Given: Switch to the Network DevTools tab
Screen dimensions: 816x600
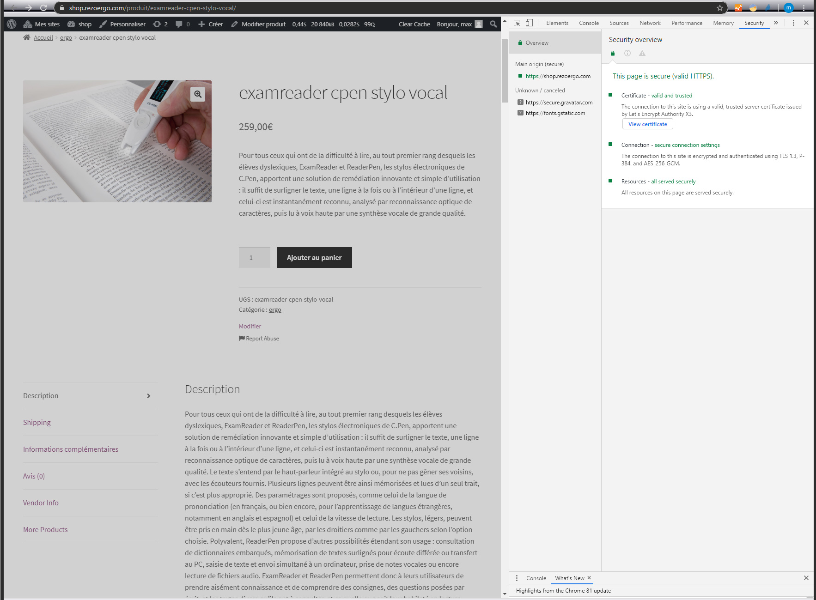Looking at the screenshot, I should click(650, 23).
